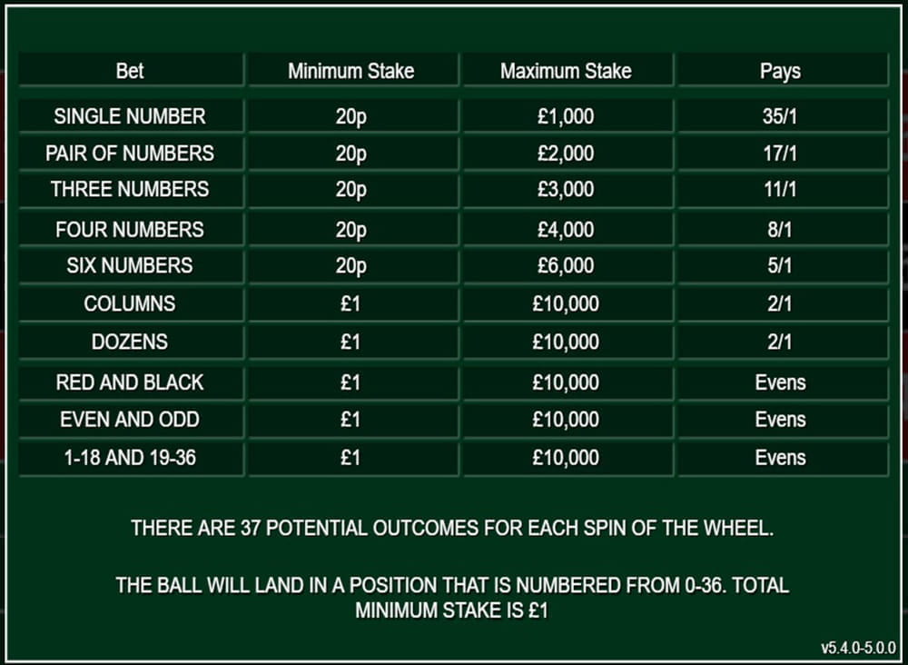Viewport: 908px width, 665px height.
Task: Click the Minimum Stake column header
Action: pyautogui.click(x=350, y=71)
